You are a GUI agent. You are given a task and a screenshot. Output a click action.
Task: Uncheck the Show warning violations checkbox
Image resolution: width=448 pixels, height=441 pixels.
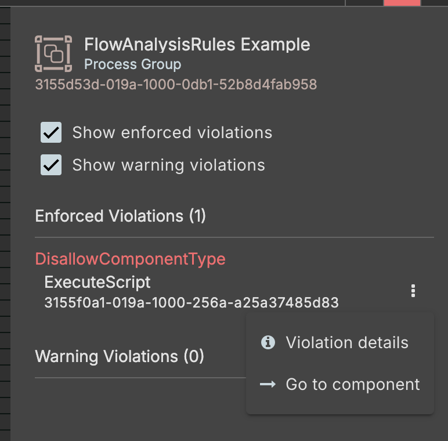[x=51, y=165]
